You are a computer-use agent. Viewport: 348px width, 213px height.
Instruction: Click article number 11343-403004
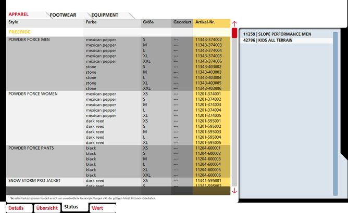[x=208, y=77]
